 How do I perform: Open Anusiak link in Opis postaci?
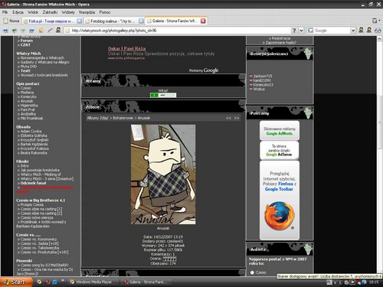[x=27, y=101]
